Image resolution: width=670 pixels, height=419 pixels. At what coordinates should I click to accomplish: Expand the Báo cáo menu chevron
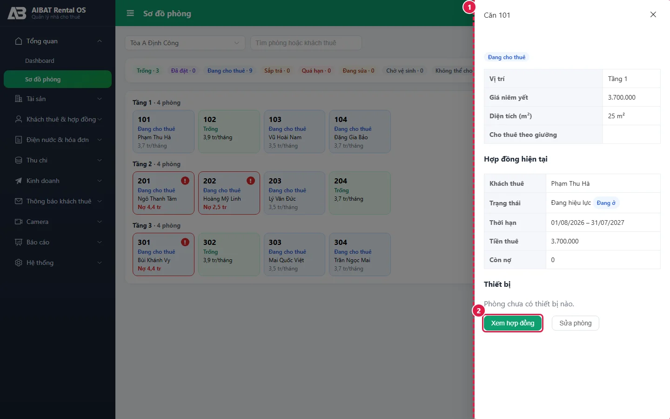click(100, 242)
